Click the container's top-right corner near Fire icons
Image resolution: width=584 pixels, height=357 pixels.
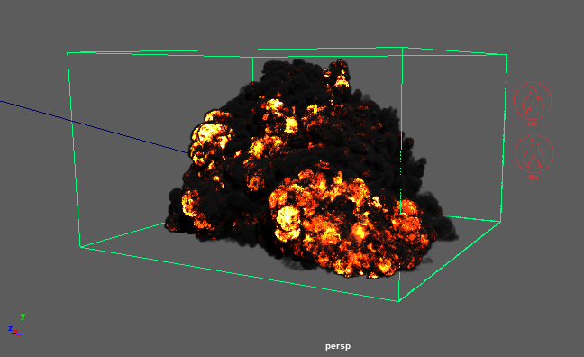point(506,55)
